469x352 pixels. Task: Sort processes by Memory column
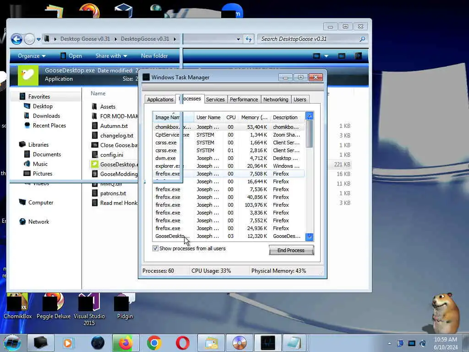coord(254,117)
